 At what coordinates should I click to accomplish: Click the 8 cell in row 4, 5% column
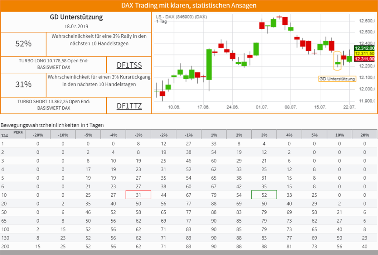pyautogui.click(x=315, y=169)
